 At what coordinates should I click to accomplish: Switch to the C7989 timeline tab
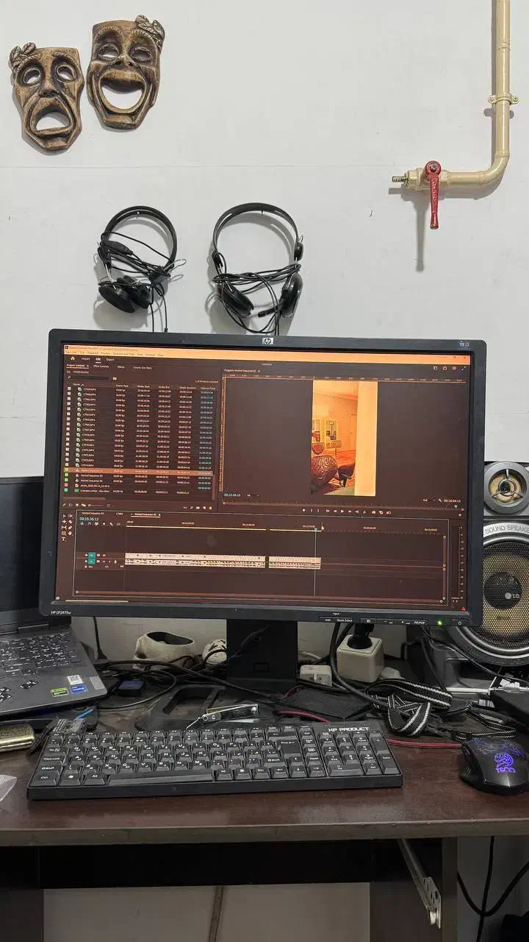[x=120, y=514]
